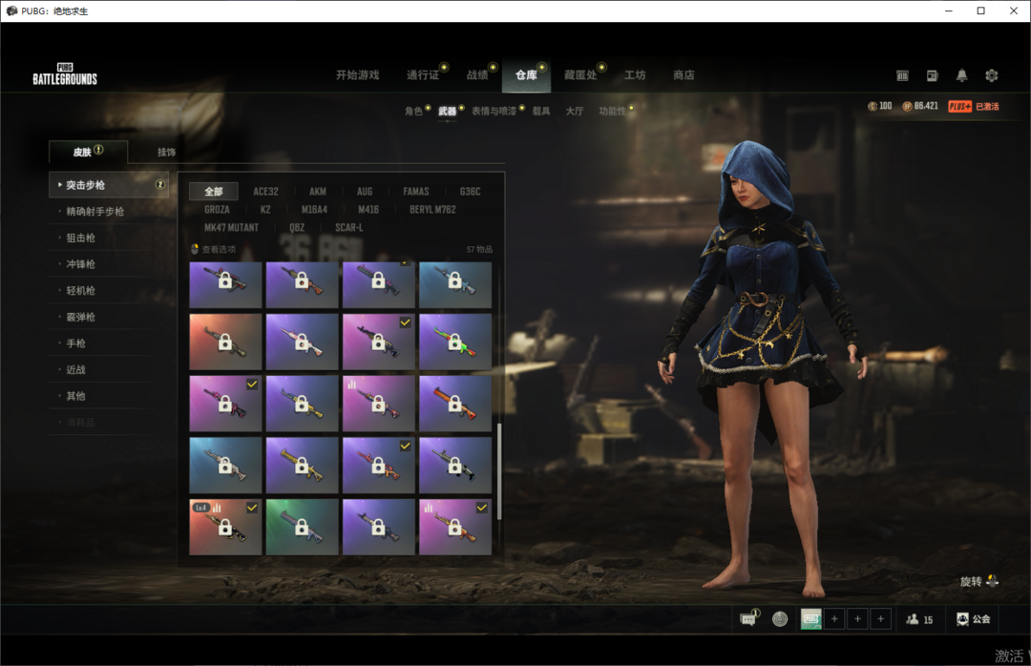Open the 藏匿处 hideout tab
Screen dimensions: 1031x666
tap(580, 75)
